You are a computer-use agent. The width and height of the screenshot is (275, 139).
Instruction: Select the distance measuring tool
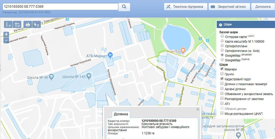tap(8, 24)
